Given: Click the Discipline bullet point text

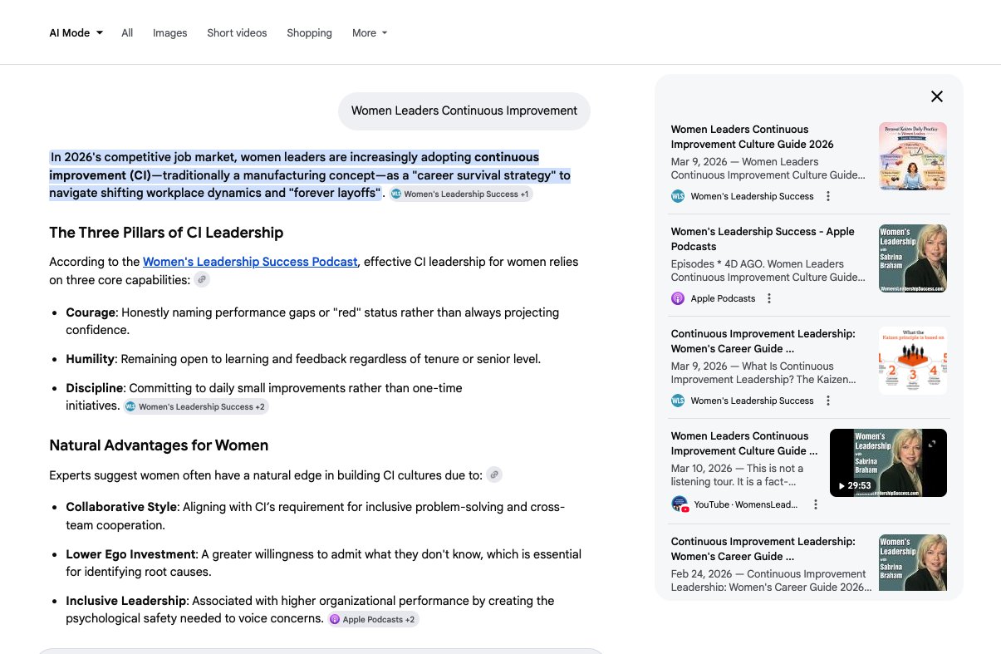Looking at the screenshot, I should click(x=264, y=396).
